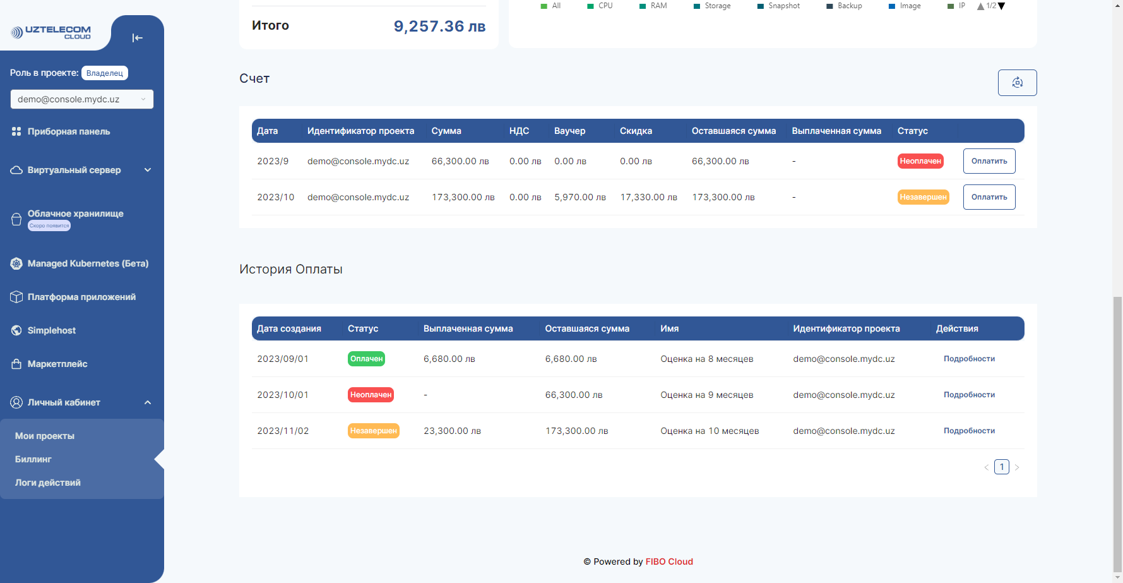
Task: Collapse the sidebar using the arrow icon
Action: (x=138, y=38)
